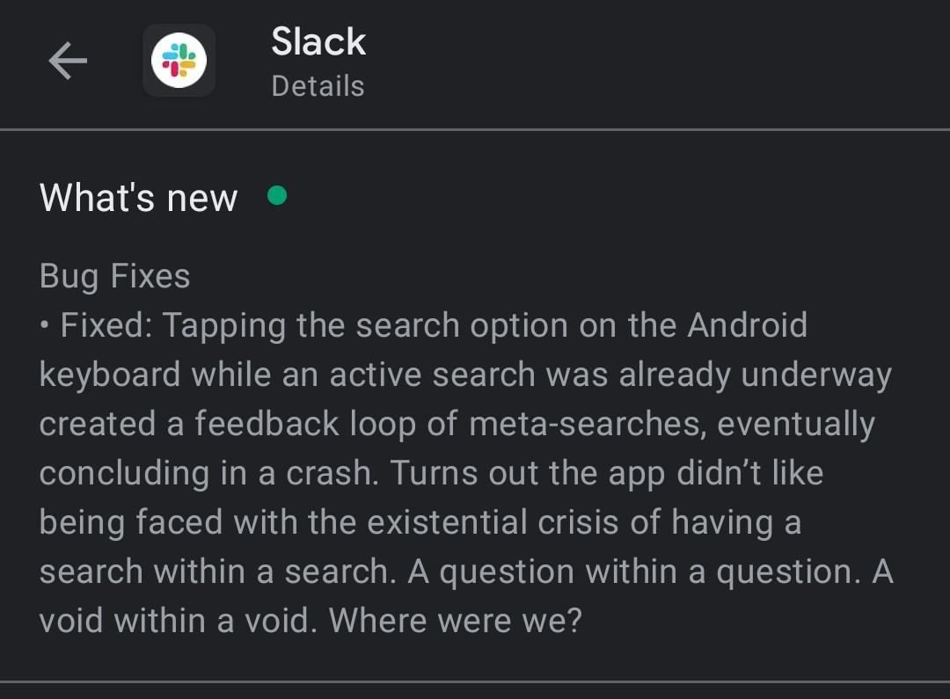Collapse the Bug Fixes notes

click(x=114, y=275)
